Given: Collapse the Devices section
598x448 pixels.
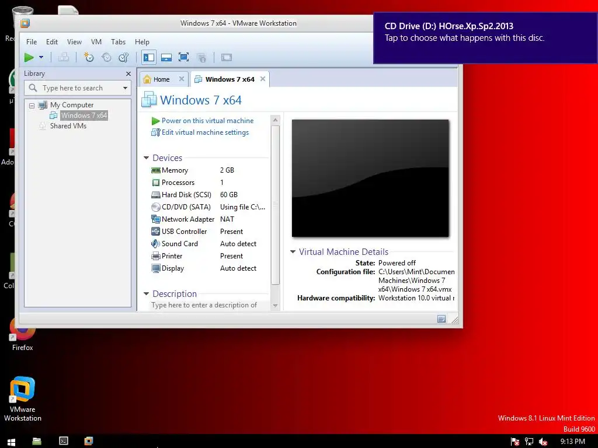Looking at the screenshot, I should tap(146, 157).
